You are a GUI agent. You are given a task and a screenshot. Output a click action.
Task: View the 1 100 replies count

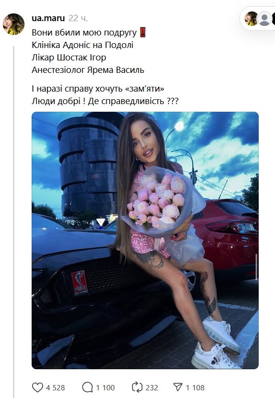(x=105, y=388)
